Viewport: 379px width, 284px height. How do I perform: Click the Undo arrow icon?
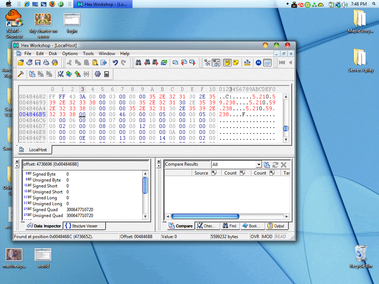tap(115, 63)
